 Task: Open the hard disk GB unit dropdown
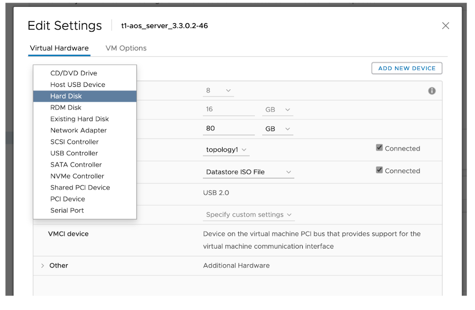coord(278,128)
